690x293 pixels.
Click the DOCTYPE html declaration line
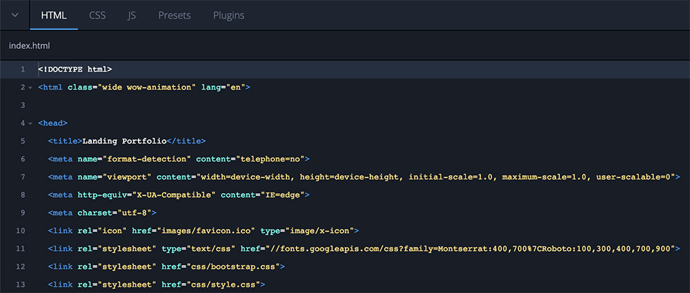tap(75, 70)
